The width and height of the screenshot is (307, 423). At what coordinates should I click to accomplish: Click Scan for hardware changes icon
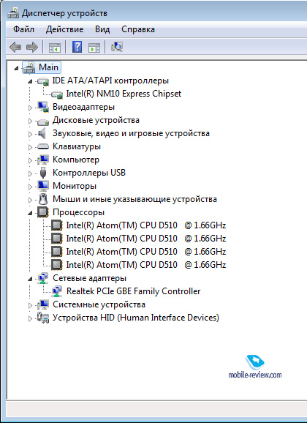click(x=117, y=47)
